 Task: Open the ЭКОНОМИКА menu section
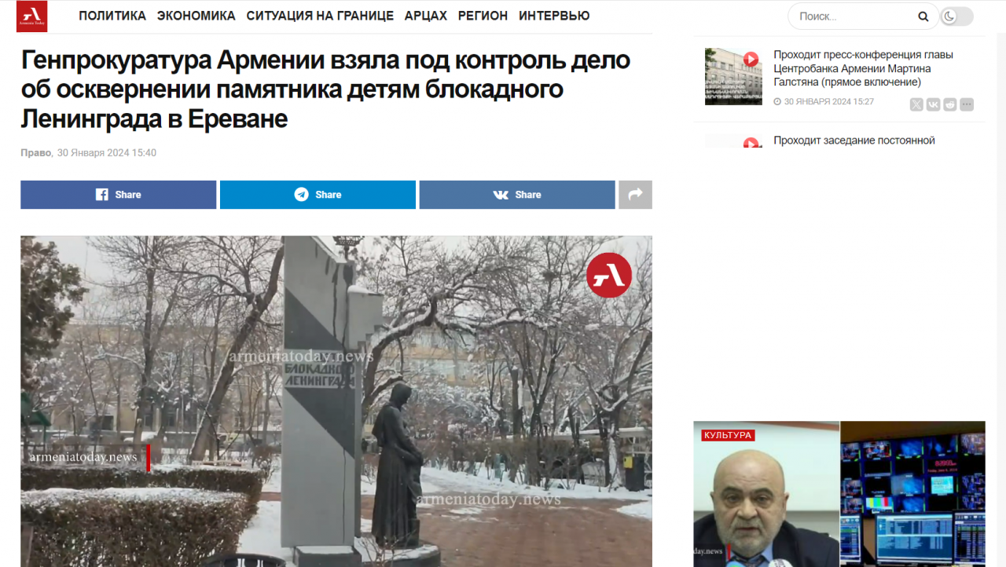click(196, 16)
